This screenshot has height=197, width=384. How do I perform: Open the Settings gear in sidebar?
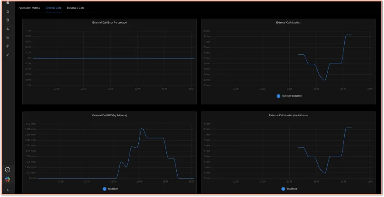click(x=8, y=46)
